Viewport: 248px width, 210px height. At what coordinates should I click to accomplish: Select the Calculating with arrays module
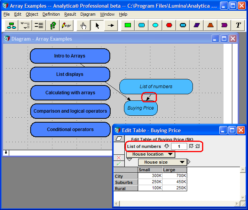70,93
